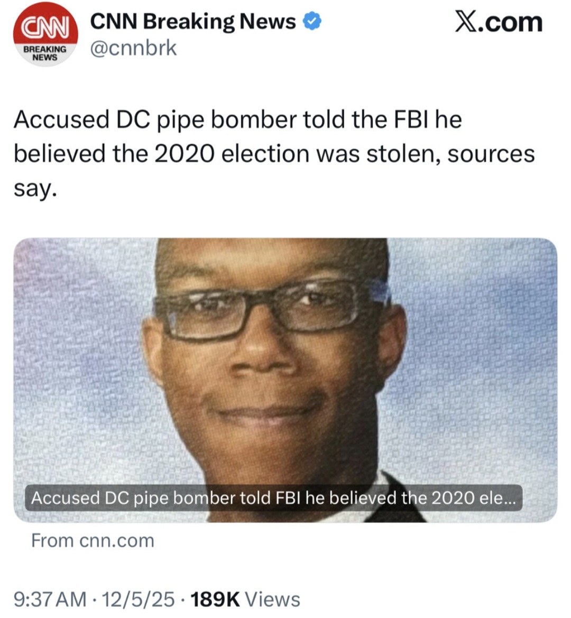Screen dimensions: 571x618
Task: Click the 9:37 AM timestamp
Action: [x=50, y=599]
